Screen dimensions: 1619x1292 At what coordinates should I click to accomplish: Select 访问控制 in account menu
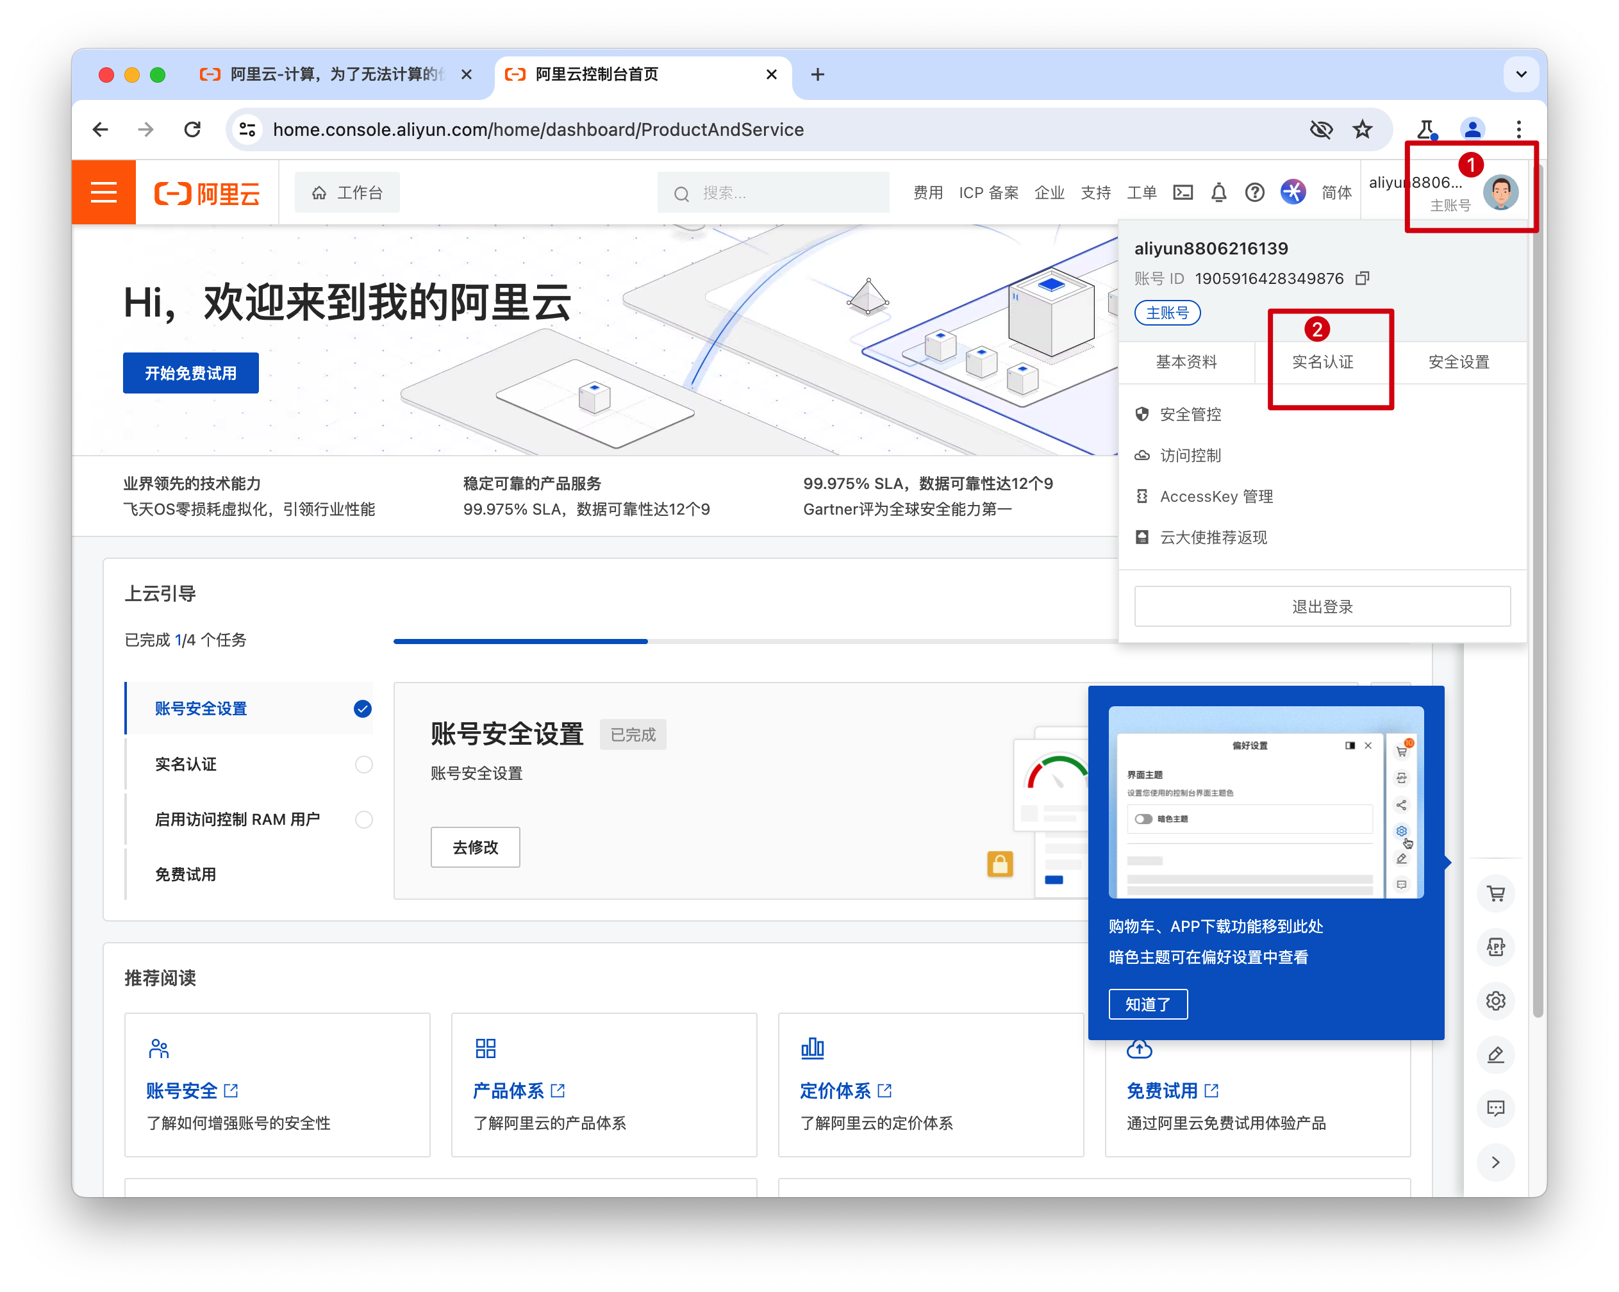point(1190,456)
